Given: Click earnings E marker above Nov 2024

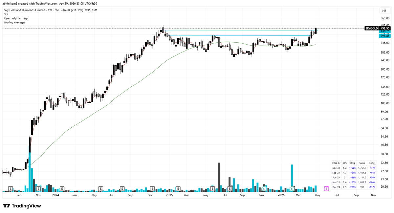Looking at the screenshot, I should [x=152, y=189].
